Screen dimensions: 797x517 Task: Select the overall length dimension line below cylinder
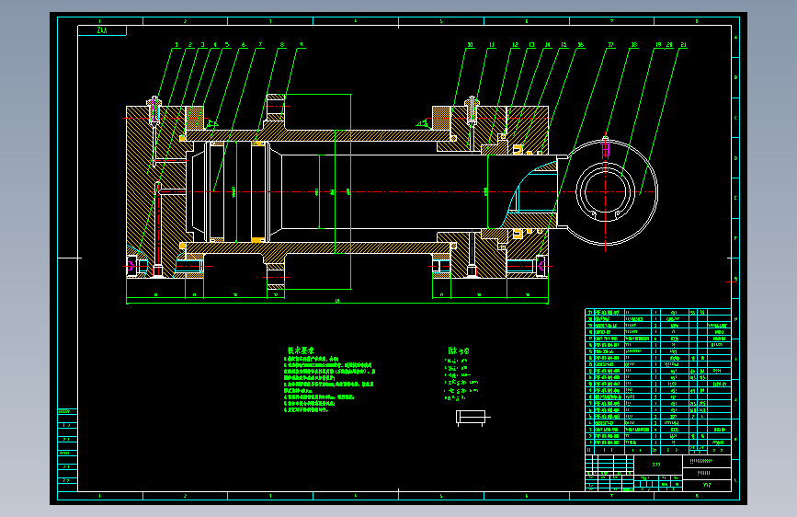pos(337,303)
